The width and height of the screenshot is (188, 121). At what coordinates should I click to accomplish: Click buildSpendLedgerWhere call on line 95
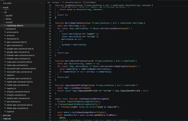pos(84,112)
